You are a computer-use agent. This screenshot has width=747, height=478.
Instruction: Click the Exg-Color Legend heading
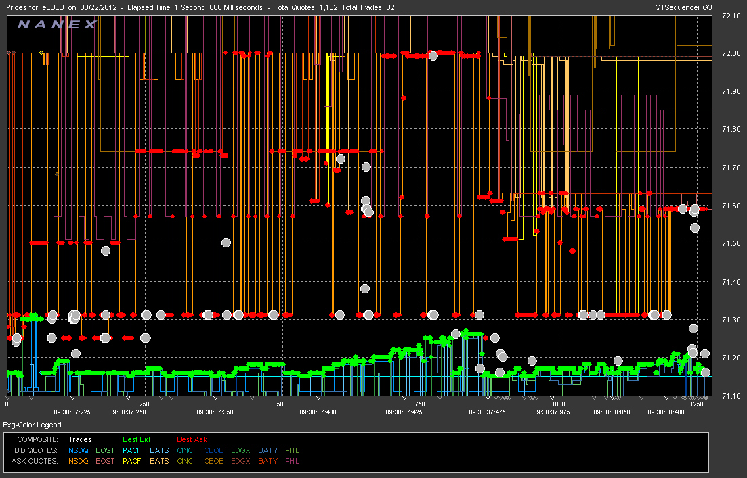pyautogui.click(x=33, y=425)
